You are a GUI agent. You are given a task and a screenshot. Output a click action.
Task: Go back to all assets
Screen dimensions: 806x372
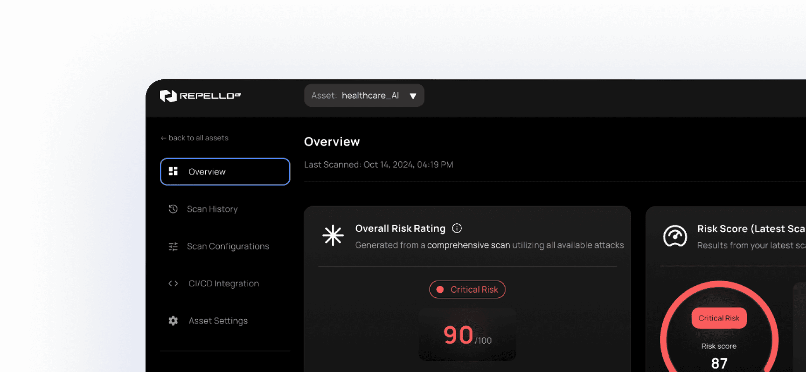click(x=195, y=138)
